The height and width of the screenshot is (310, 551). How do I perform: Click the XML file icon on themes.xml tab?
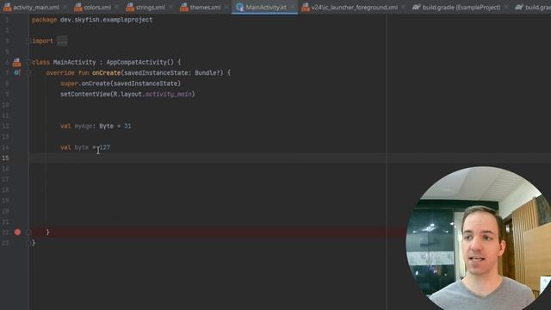[x=184, y=7]
